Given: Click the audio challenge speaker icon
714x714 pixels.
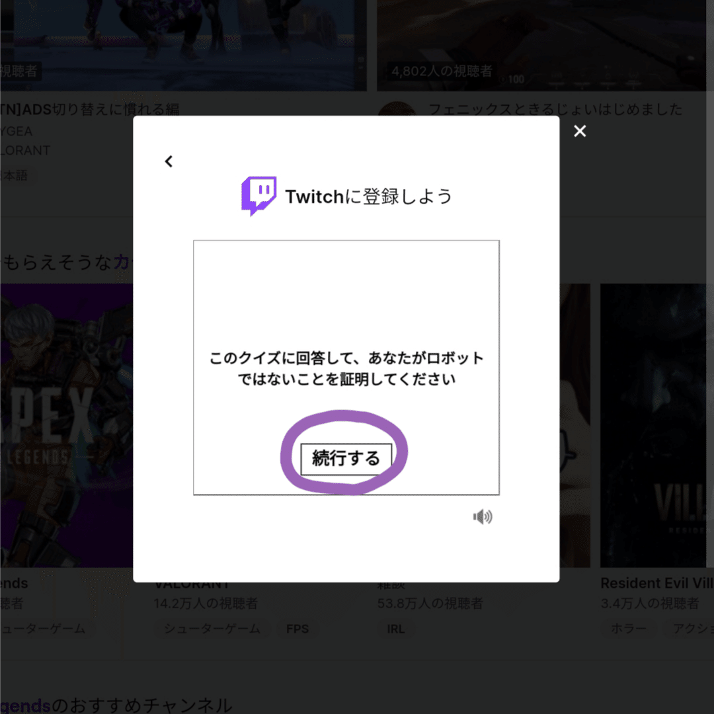Looking at the screenshot, I should coord(483,517).
